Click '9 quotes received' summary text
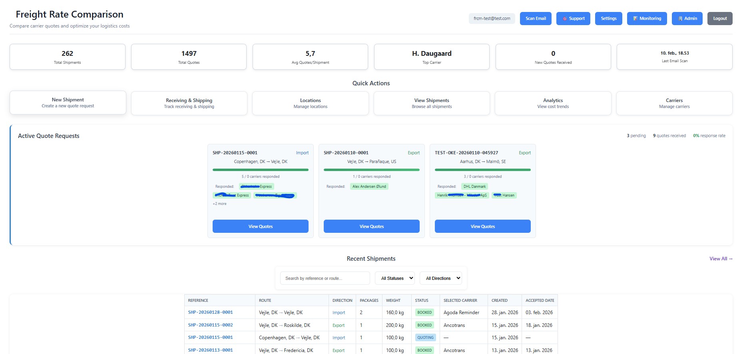This screenshot has height=354, width=747. click(669, 136)
